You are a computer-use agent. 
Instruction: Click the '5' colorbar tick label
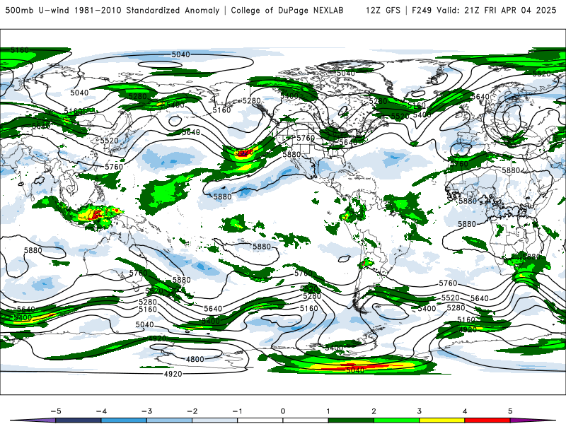point(510,411)
